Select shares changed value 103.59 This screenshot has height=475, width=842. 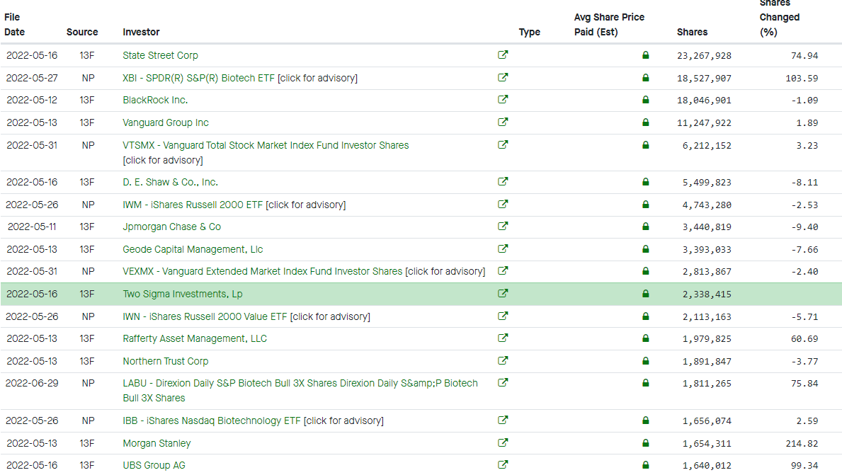pyautogui.click(x=802, y=78)
